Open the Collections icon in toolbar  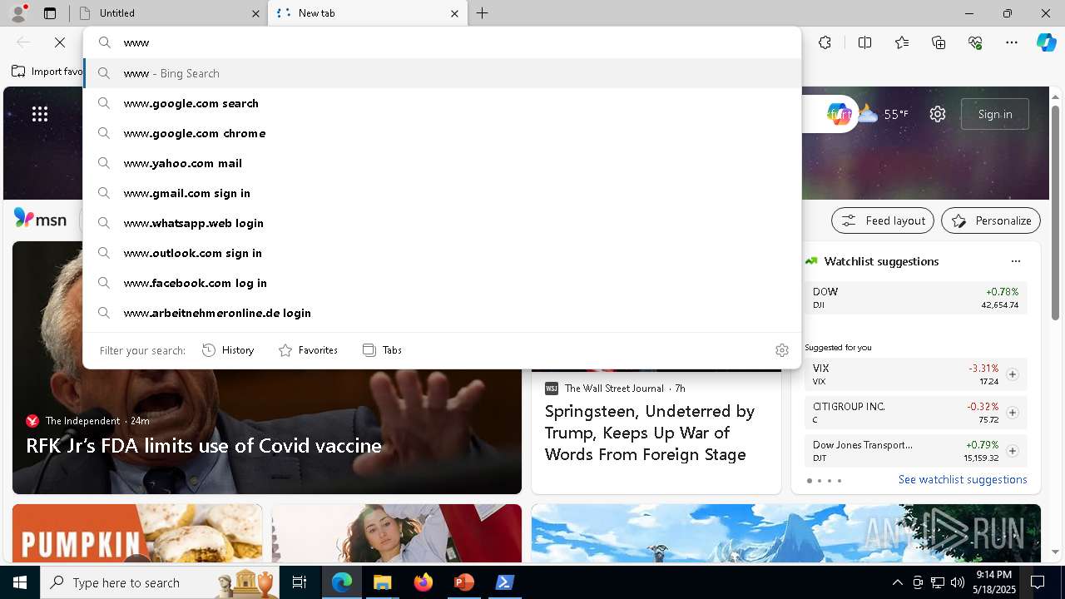click(x=939, y=42)
